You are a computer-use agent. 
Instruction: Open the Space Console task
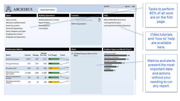pos(11,20)
